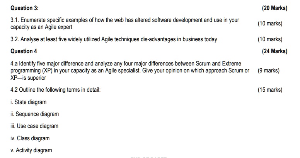This screenshot has width=300, height=158.
Task: Click '(10 marks)' beside question 3.2
Action: point(270,39)
